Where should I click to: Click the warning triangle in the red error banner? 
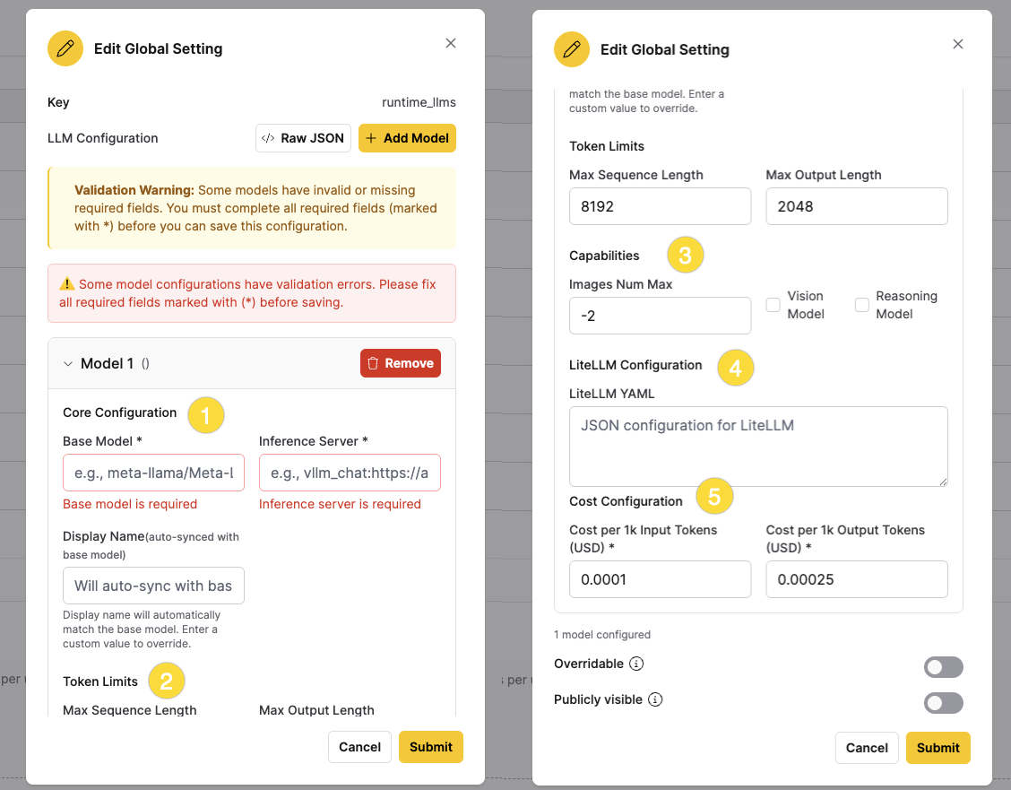click(x=67, y=284)
